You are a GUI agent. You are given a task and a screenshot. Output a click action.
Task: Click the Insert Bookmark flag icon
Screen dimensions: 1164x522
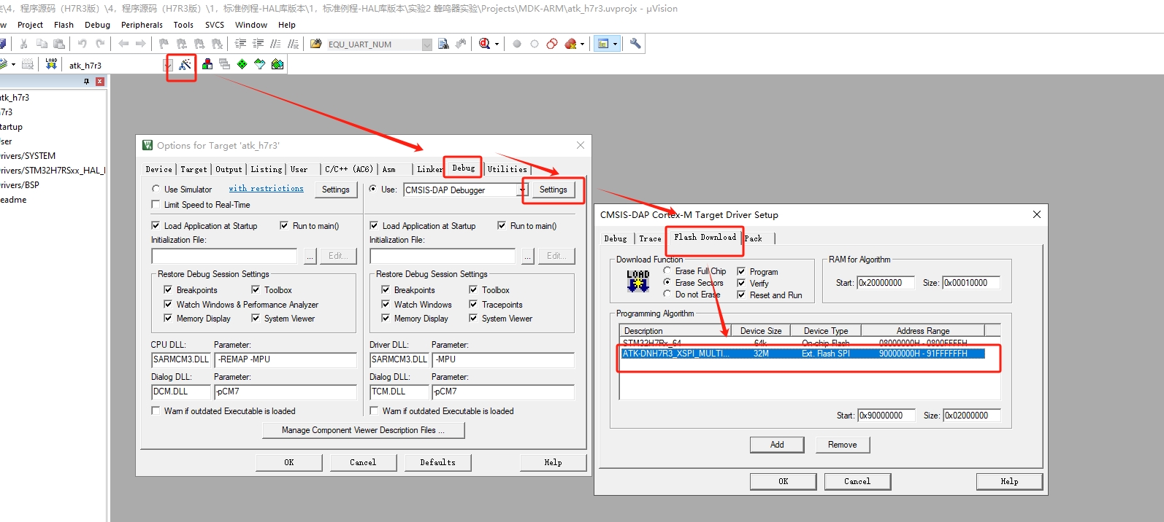tap(164, 44)
